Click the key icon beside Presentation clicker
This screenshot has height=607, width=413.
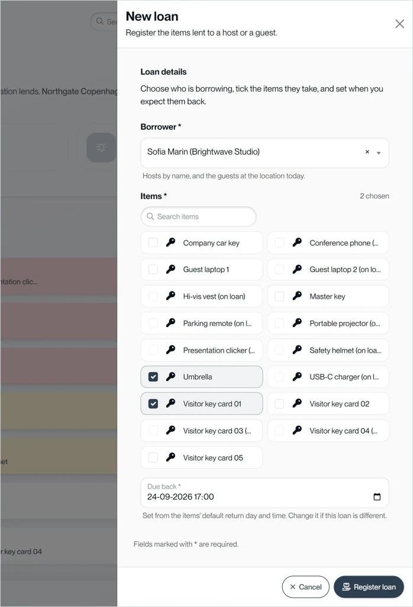pos(170,350)
